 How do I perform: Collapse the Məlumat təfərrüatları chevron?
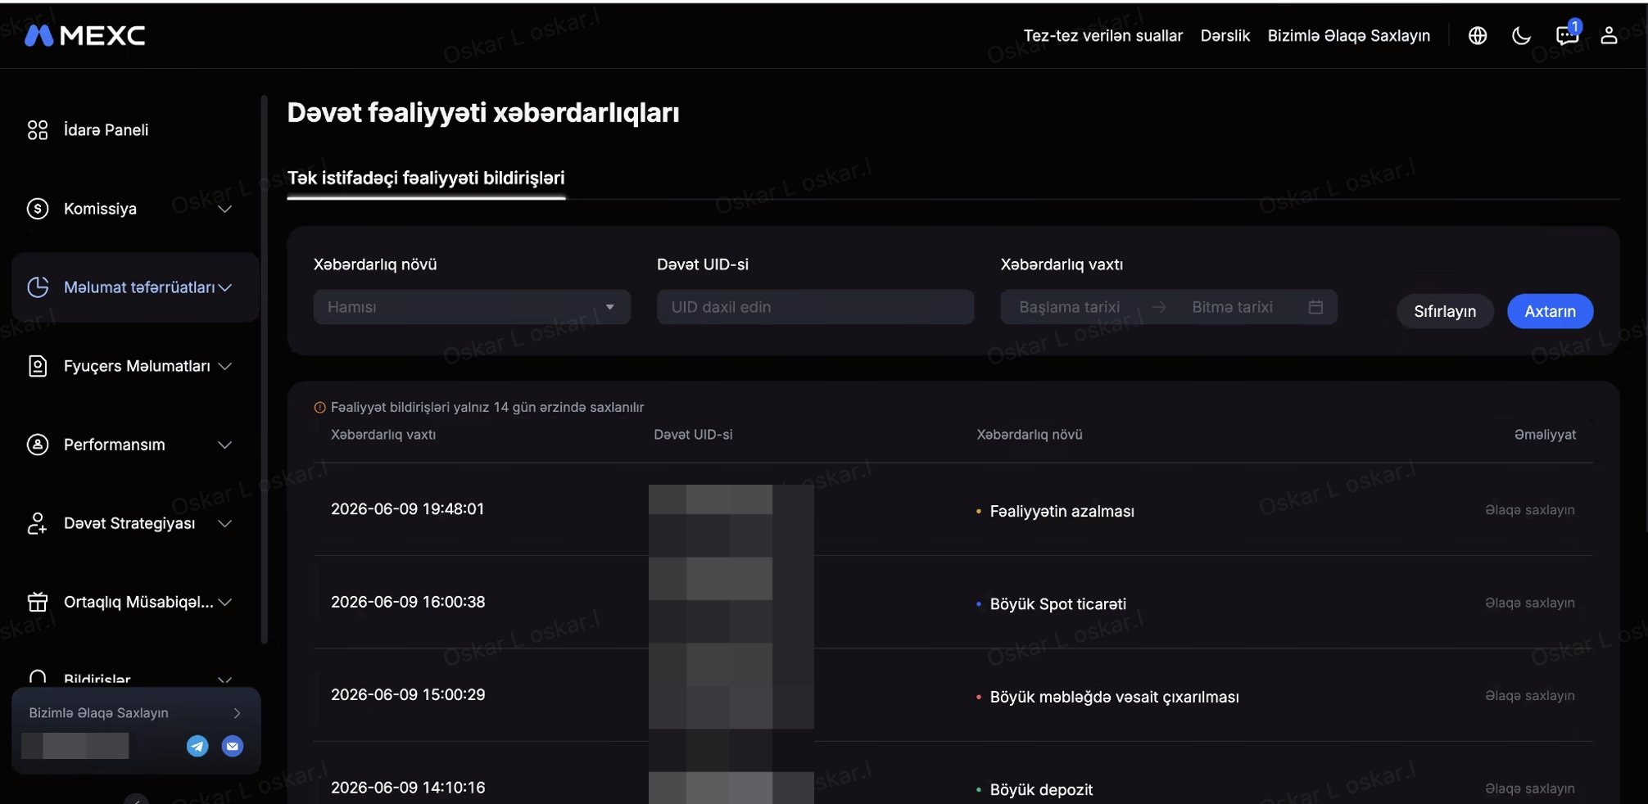[x=225, y=287]
